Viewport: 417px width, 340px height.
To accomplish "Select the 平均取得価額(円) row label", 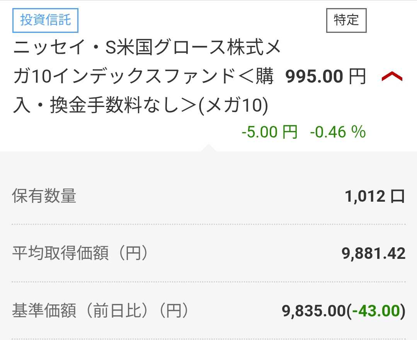I will (x=80, y=253).
